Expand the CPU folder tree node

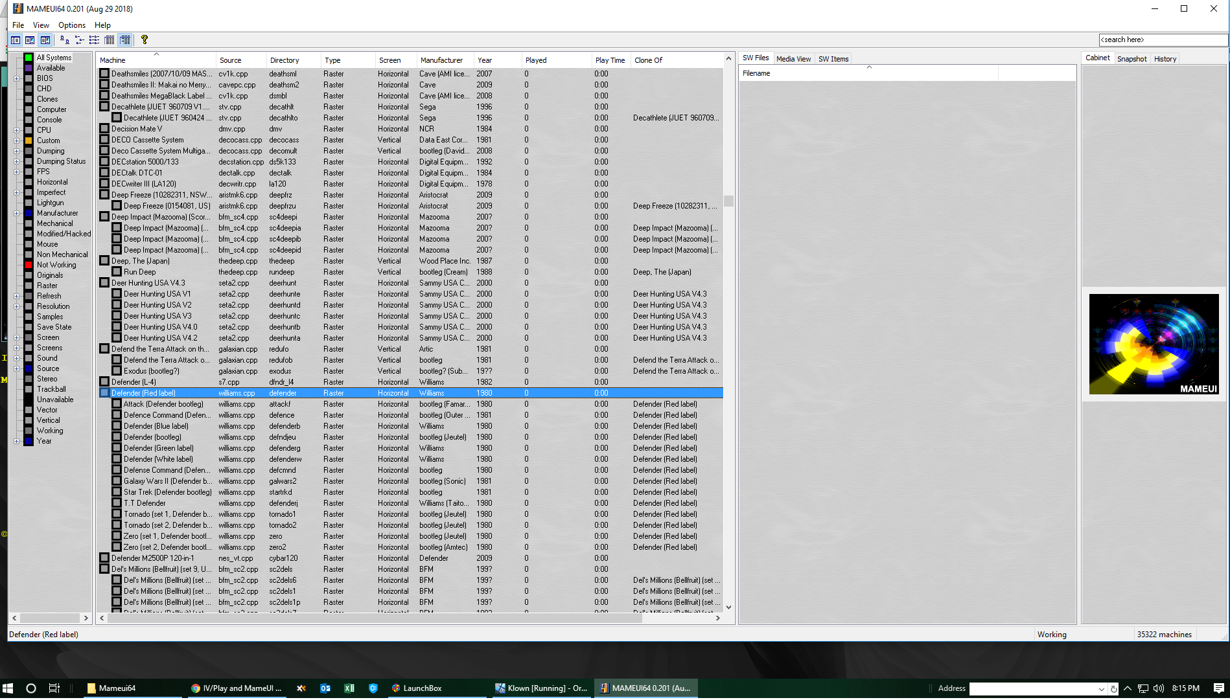(17, 130)
